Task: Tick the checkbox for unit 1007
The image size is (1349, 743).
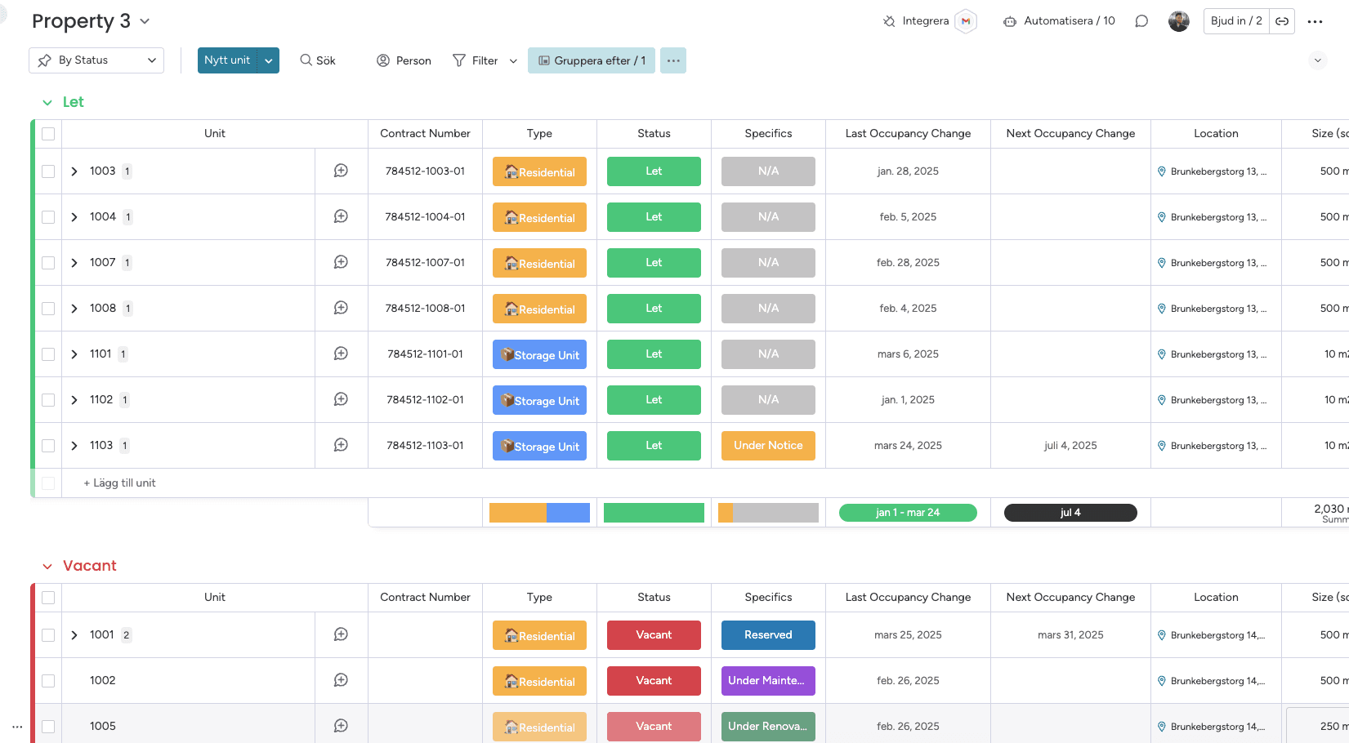Action: pyautogui.click(x=48, y=263)
